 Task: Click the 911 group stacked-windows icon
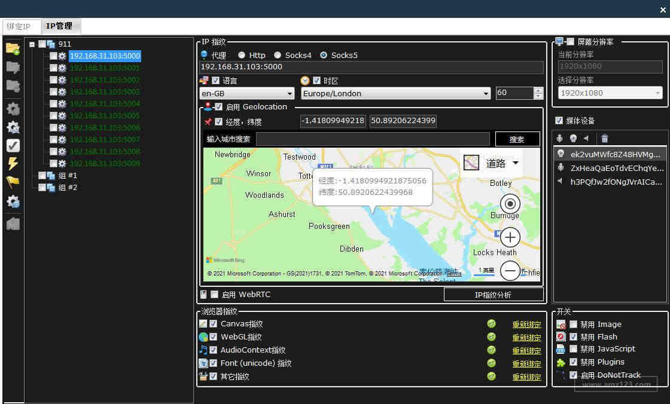coord(51,44)
